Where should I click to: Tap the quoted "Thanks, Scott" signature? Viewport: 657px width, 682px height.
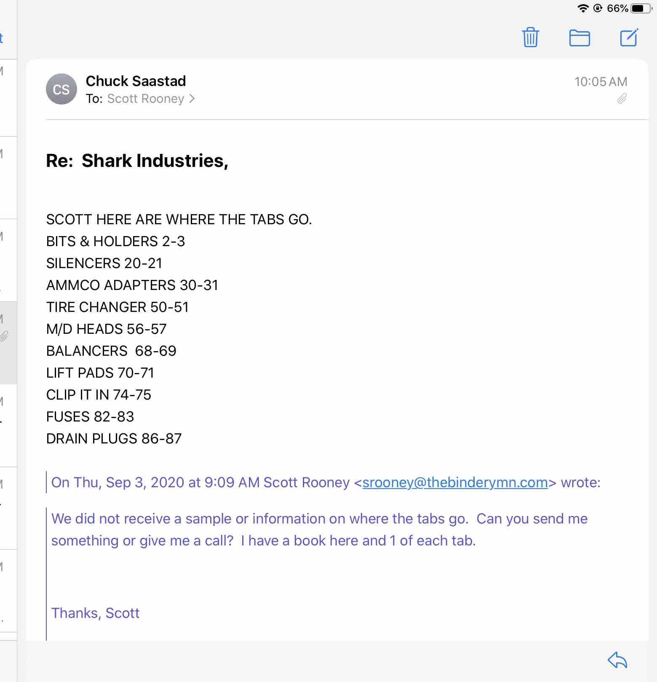[x=95, y=613]
